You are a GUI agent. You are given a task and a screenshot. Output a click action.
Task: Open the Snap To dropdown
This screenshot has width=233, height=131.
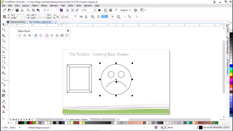click(125, 10)
